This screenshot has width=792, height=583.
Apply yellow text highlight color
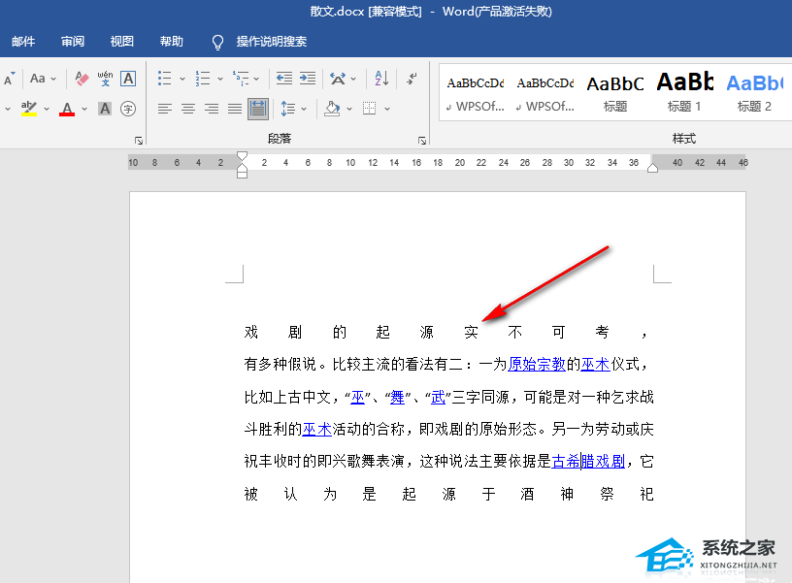[x=29, y=109]
